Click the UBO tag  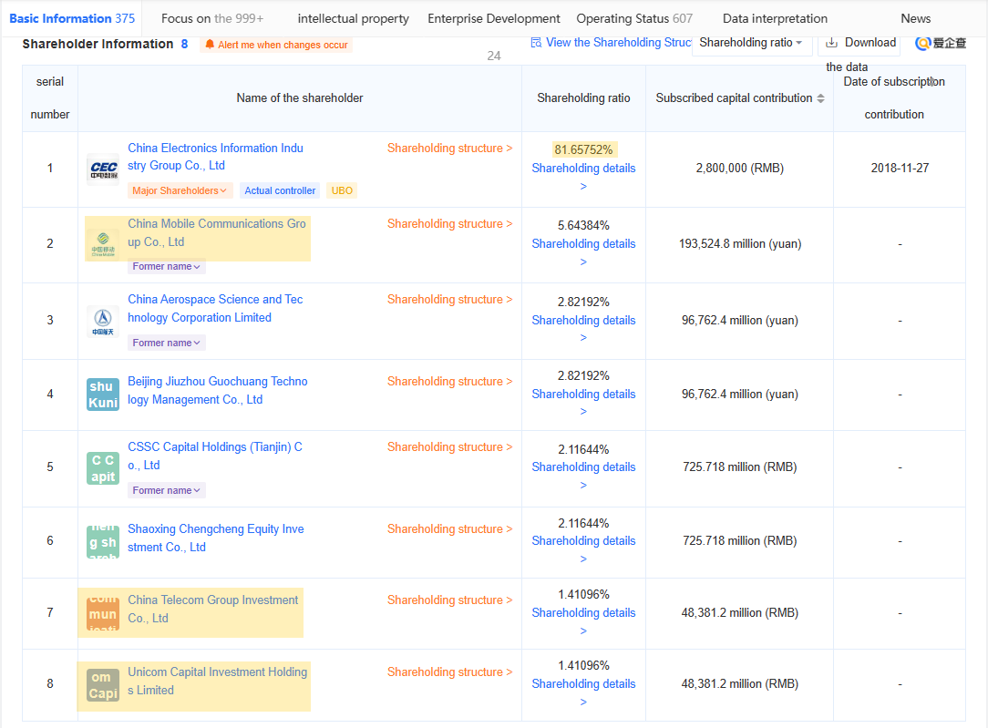tap(342, 190)
